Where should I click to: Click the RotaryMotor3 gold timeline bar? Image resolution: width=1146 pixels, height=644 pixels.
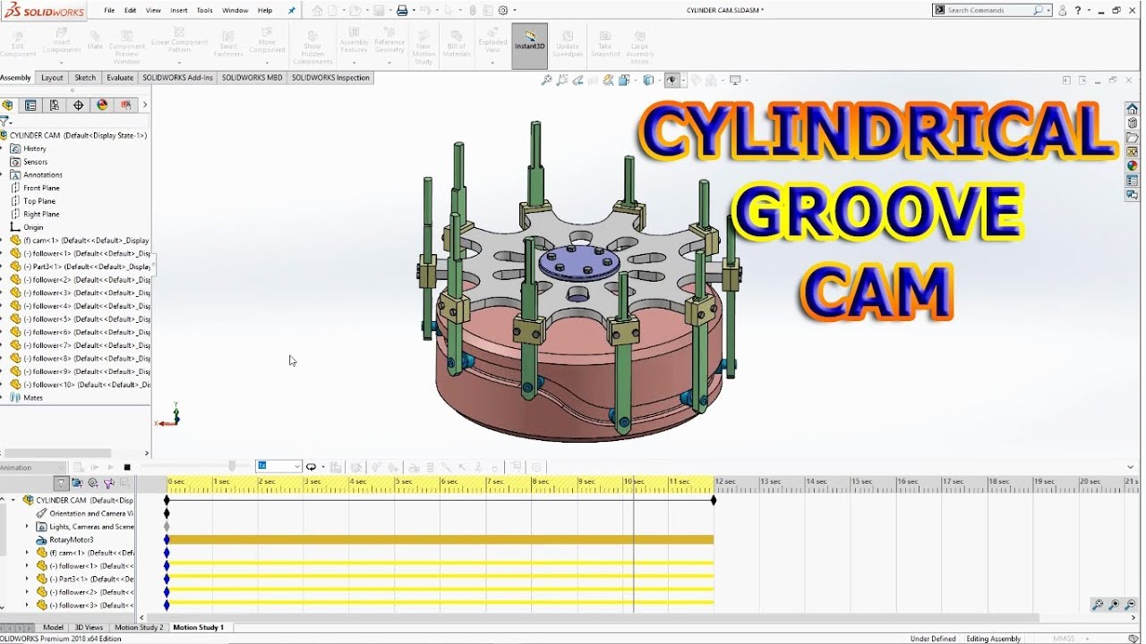pyautogui.click(x=440, y=540)
